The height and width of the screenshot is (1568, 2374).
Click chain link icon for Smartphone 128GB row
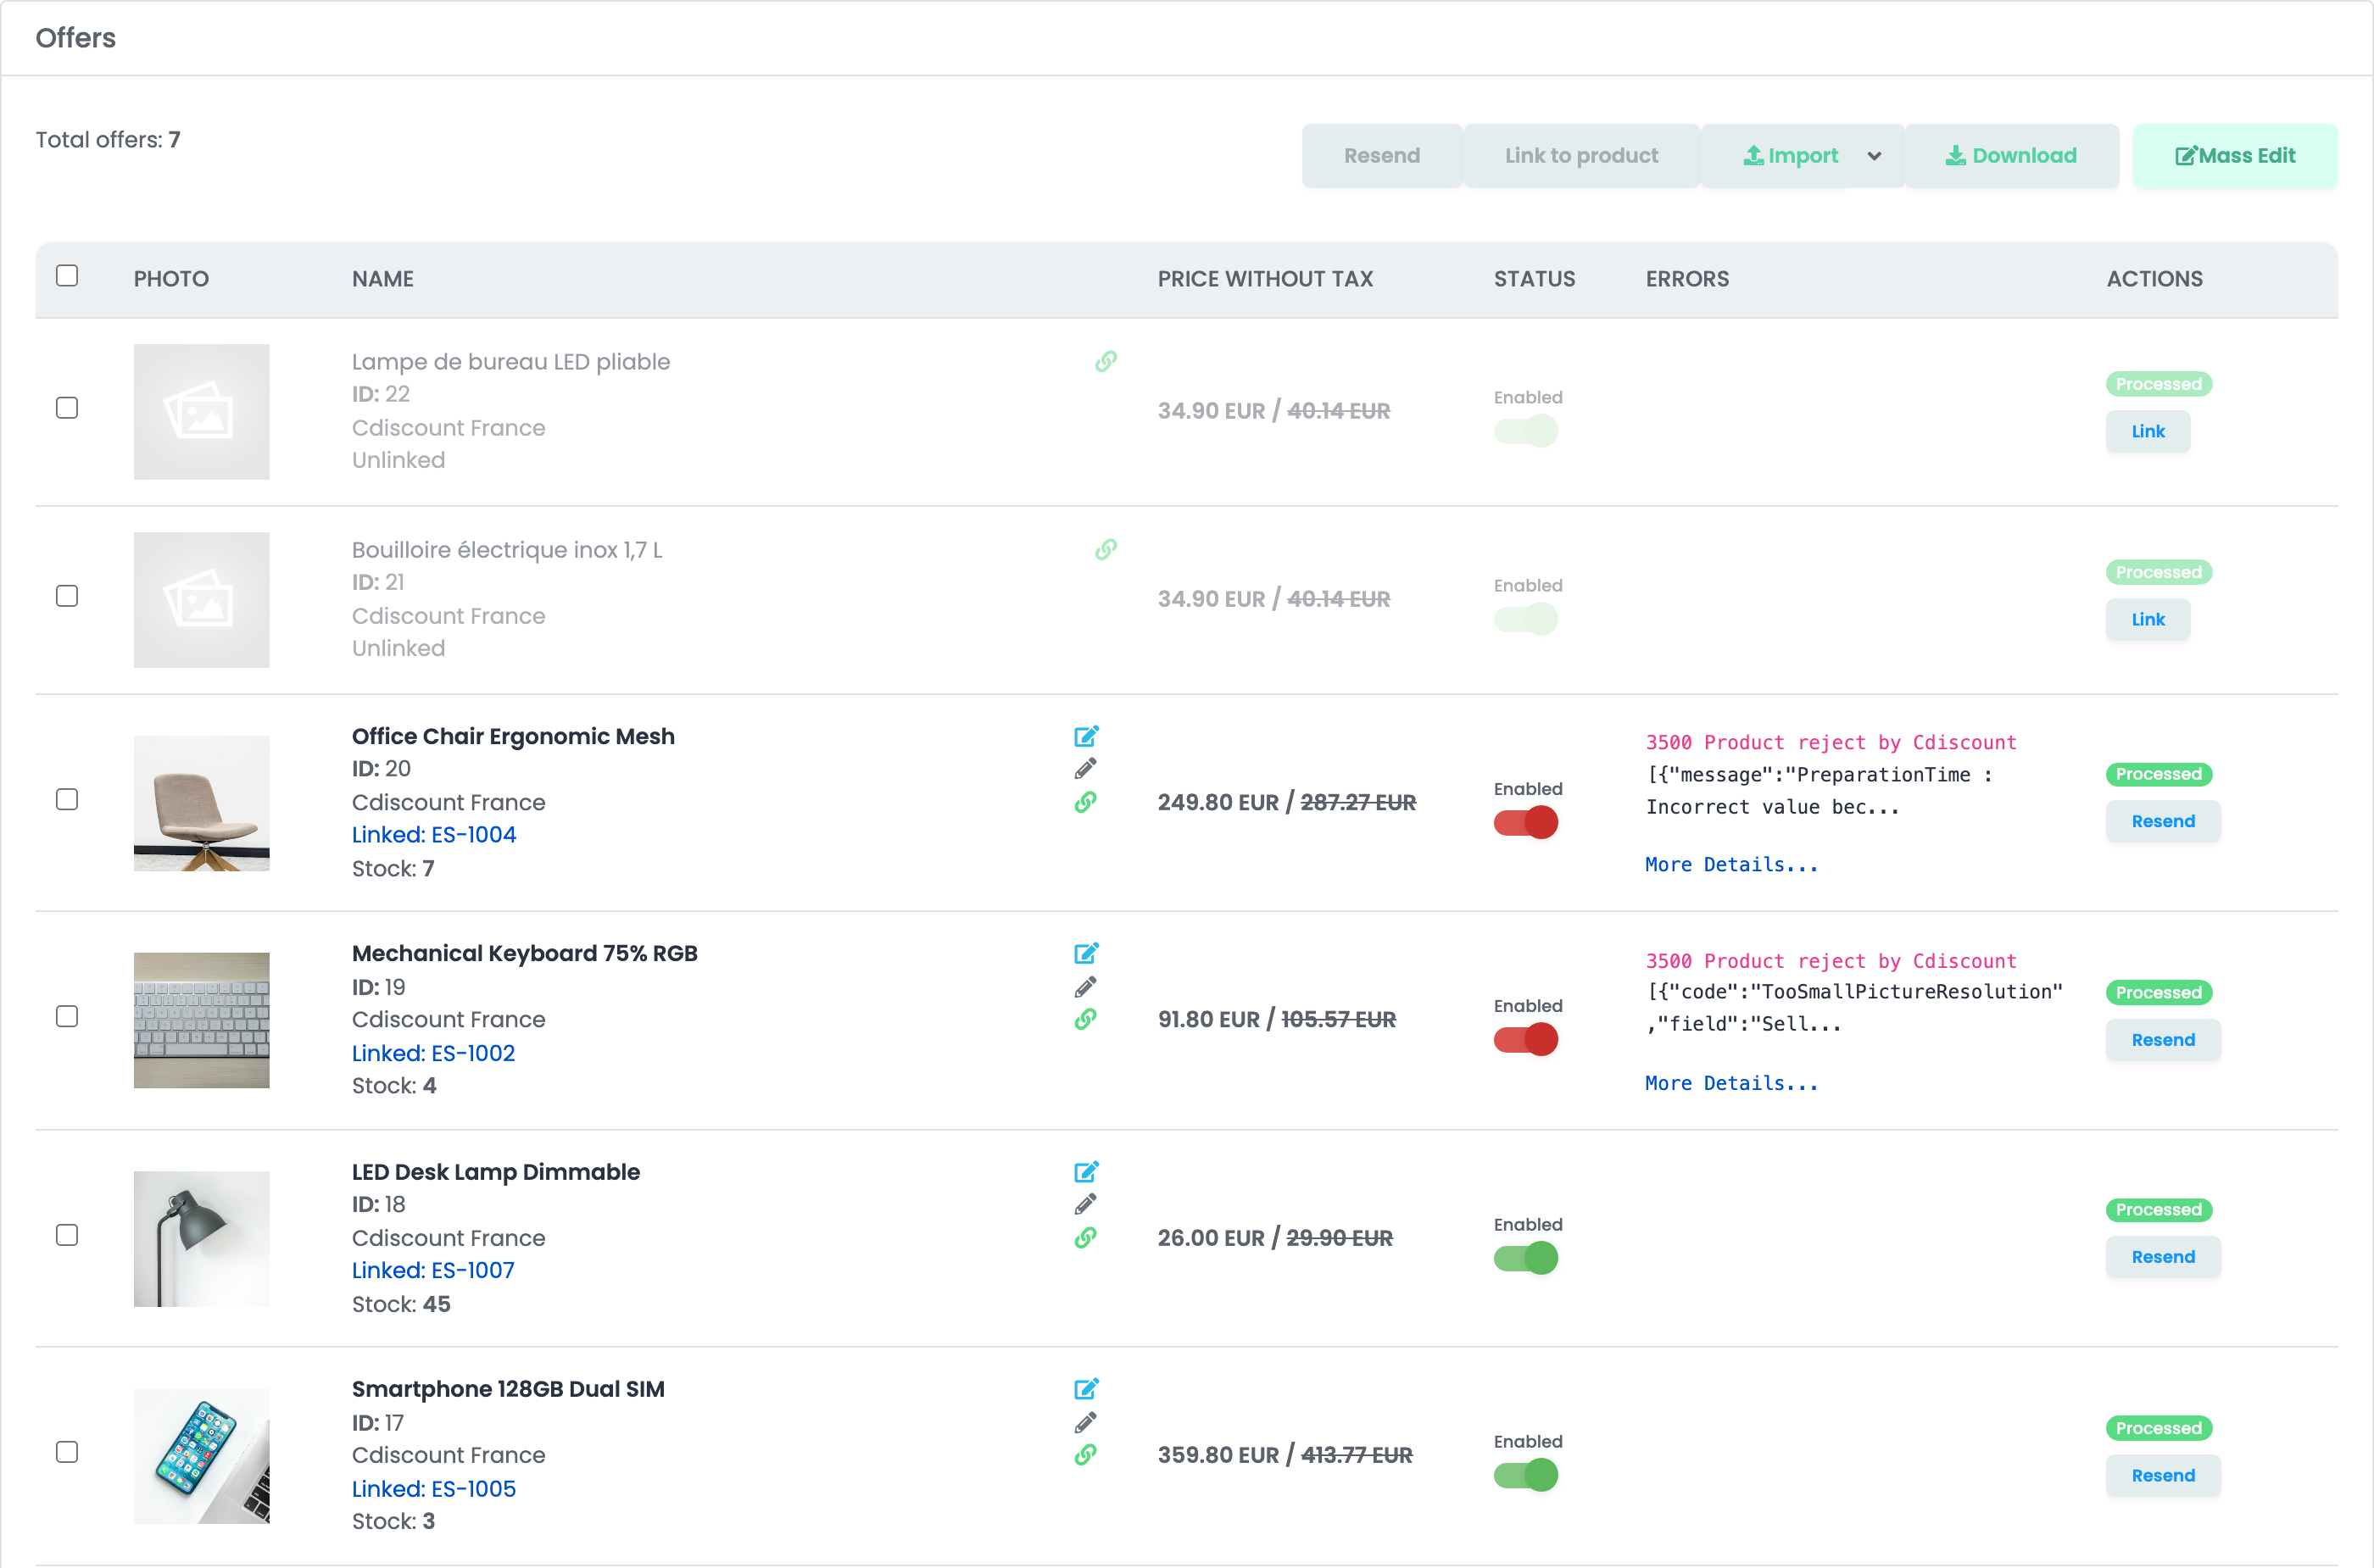pyautogui.click(x=1085, y=1455)
